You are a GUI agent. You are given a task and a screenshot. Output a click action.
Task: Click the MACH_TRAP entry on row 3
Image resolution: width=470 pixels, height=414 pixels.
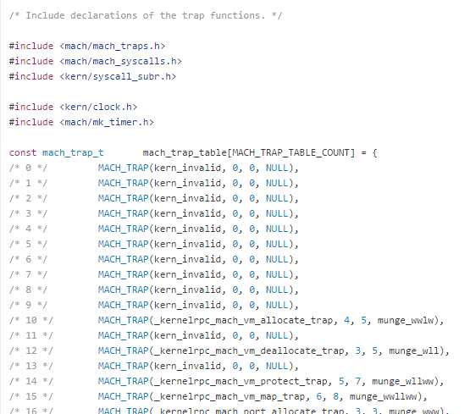(198, 213)
